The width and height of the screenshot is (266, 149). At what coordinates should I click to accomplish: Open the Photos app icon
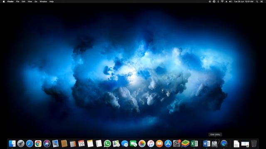coord(142,144)
